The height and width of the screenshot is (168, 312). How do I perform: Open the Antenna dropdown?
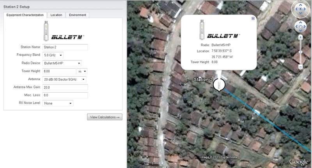(x=64, y=79)
